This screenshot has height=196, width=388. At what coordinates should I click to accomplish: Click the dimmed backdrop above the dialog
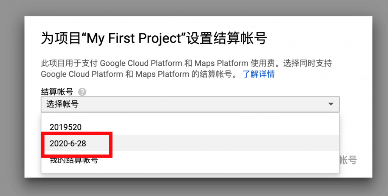point(194,8)
